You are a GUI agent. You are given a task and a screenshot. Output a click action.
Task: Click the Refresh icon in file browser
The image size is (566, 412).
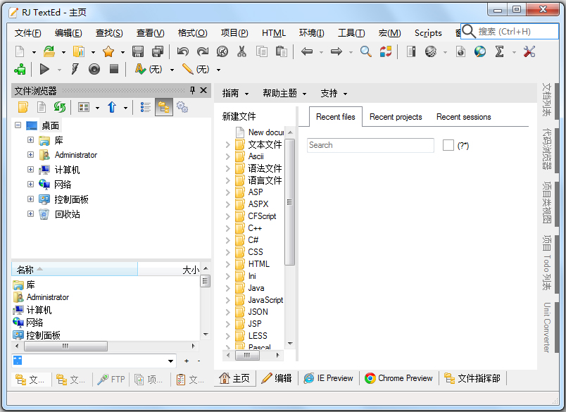(x=60, y=107)
